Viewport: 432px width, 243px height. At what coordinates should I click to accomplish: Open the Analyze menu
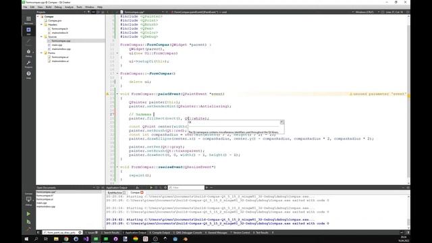(x=69, y=7)
